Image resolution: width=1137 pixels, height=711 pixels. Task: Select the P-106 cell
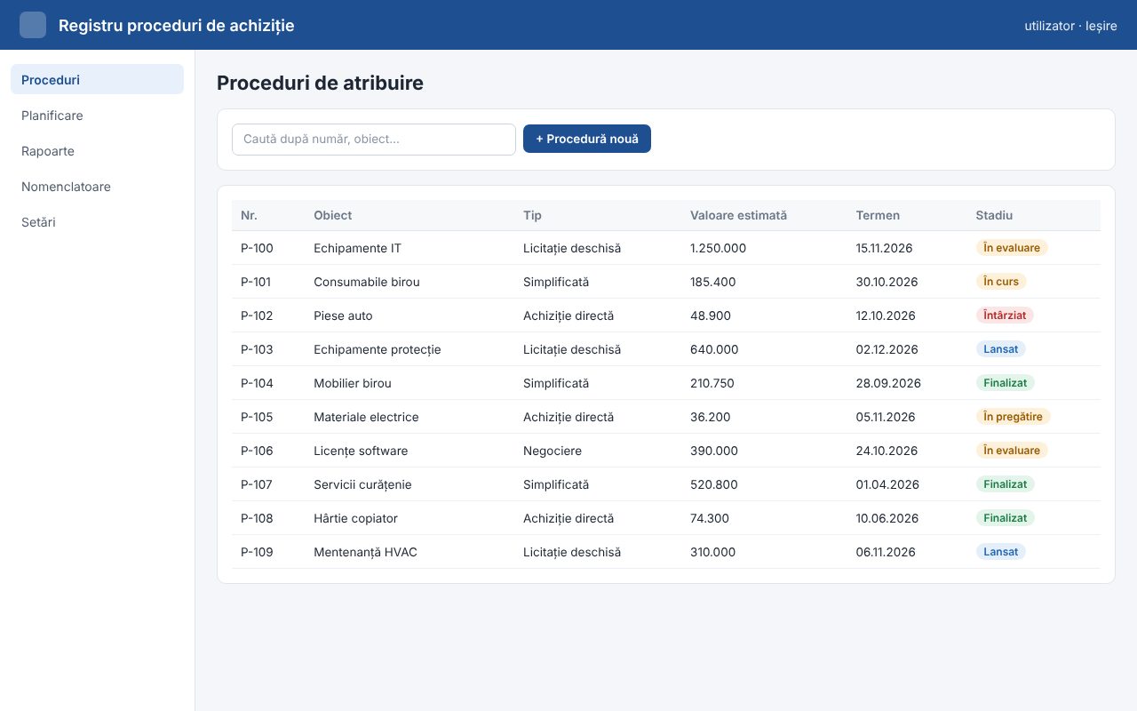[257, 451]
